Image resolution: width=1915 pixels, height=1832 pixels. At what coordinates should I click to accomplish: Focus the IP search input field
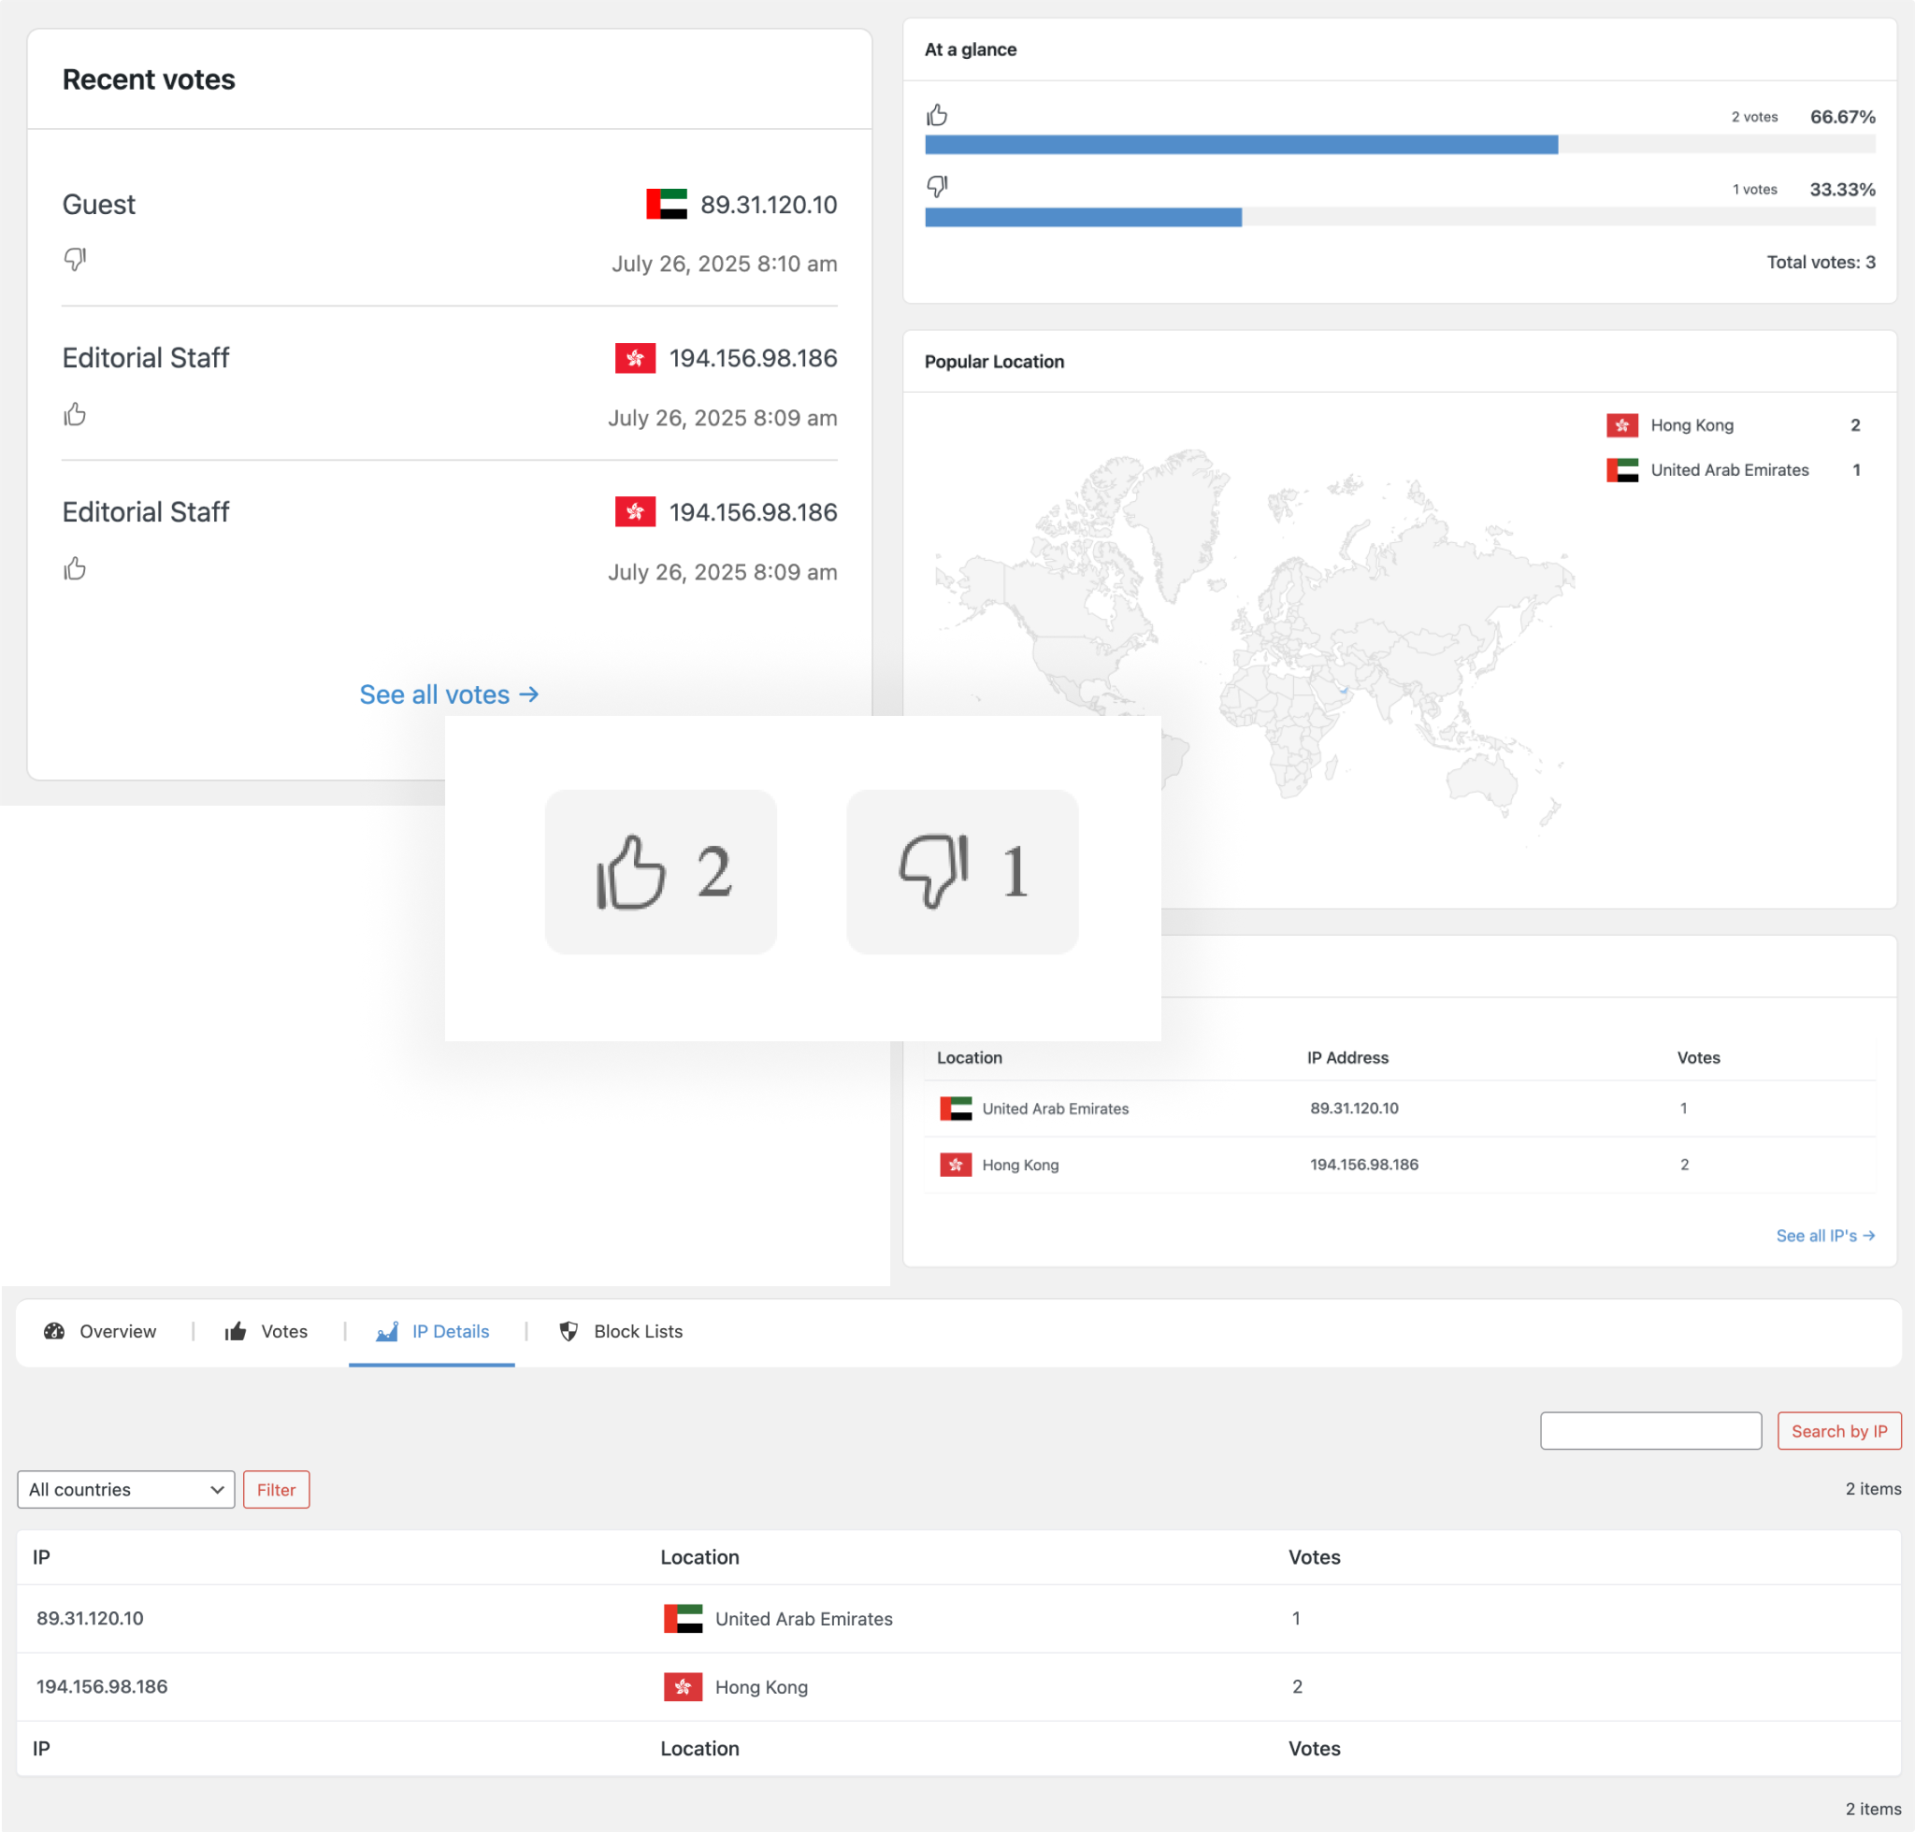pyautogui.click(x=1650, y=1431)
